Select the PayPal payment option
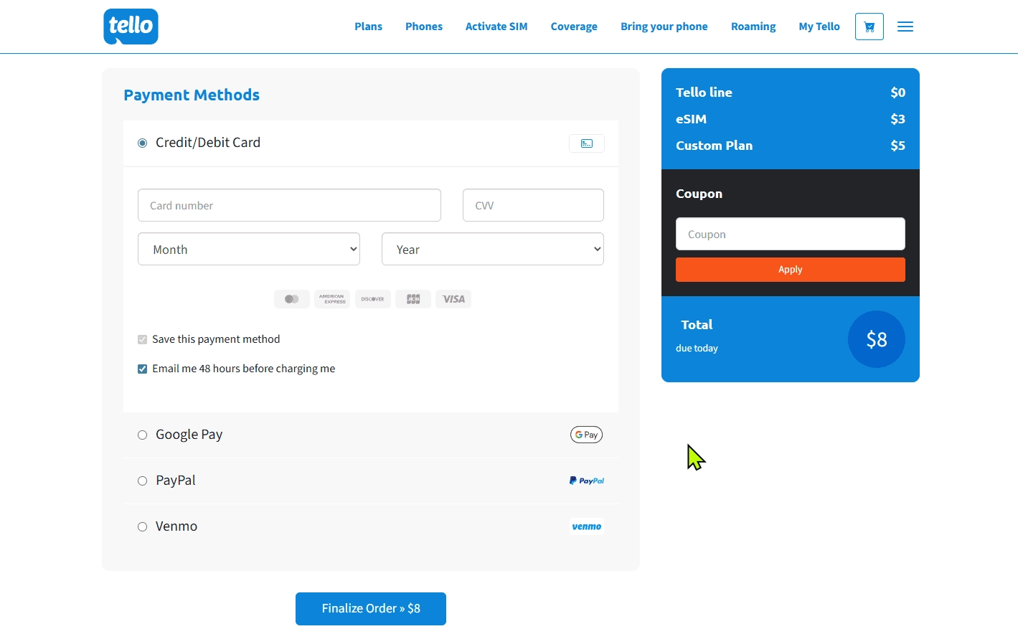Image resolution: width=1018 pixels, height=639 pixels. [x=142, y=481]
